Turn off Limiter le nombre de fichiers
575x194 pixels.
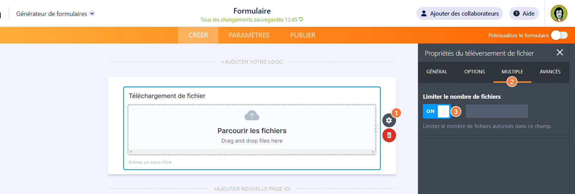coord(437,111)
